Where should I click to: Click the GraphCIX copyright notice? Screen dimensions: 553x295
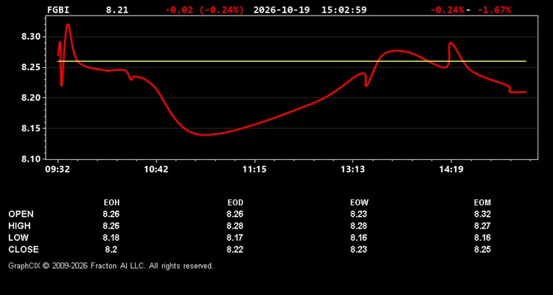[x=111, y=265]
